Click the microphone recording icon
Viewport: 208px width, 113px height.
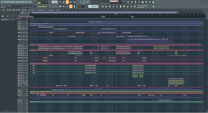click(x=135, y=2)
